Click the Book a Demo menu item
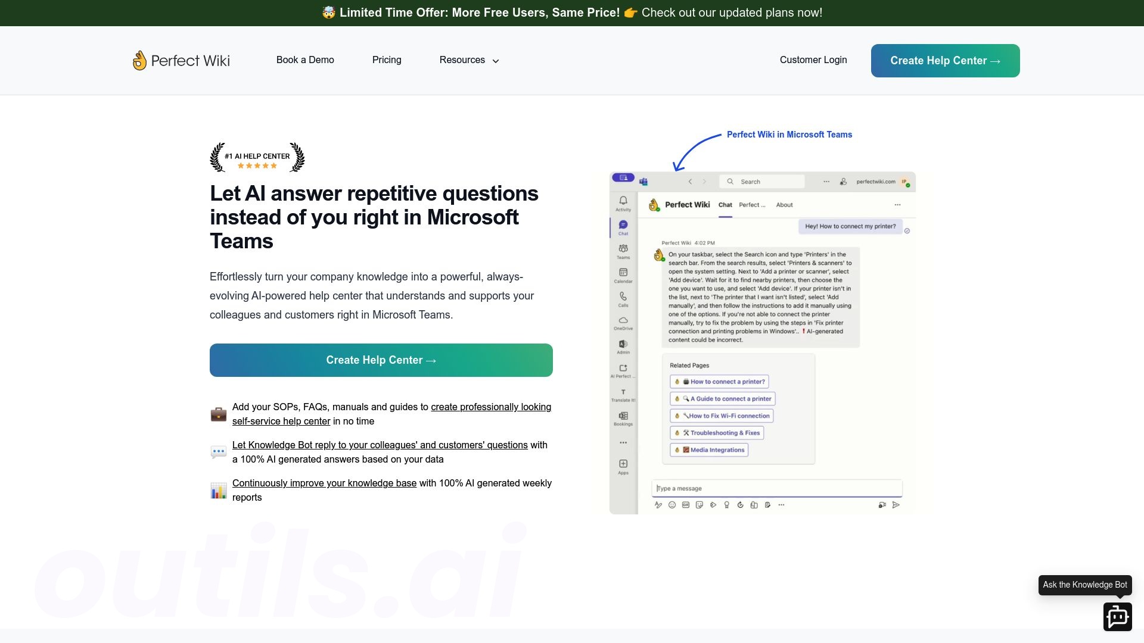 (305, 60)
